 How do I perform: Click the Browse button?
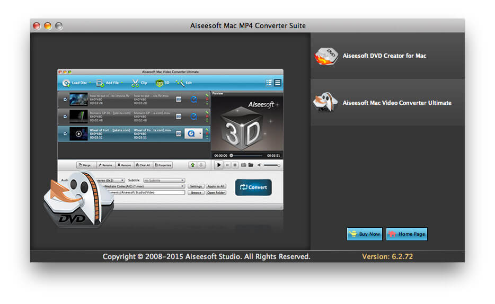point(196,192)
